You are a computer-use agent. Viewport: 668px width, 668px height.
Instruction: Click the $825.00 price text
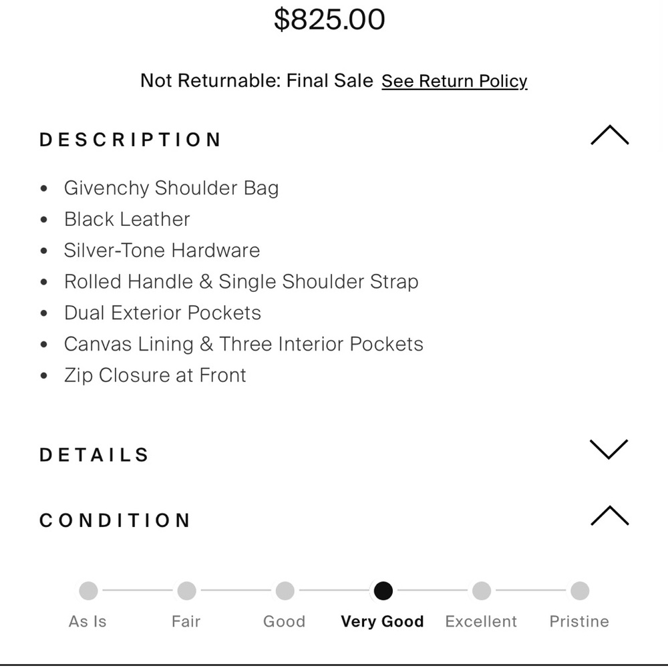pos(329,19)
